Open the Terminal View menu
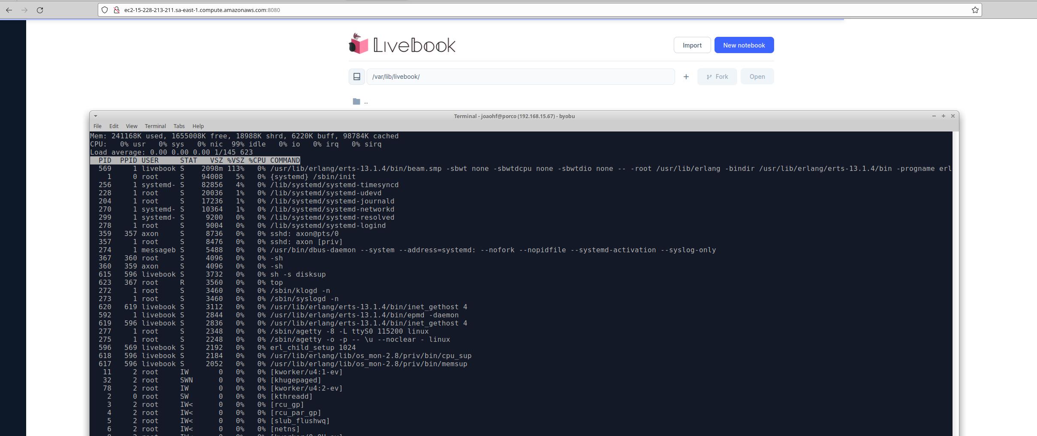The image size is (1037, 436). pos(131,126)
